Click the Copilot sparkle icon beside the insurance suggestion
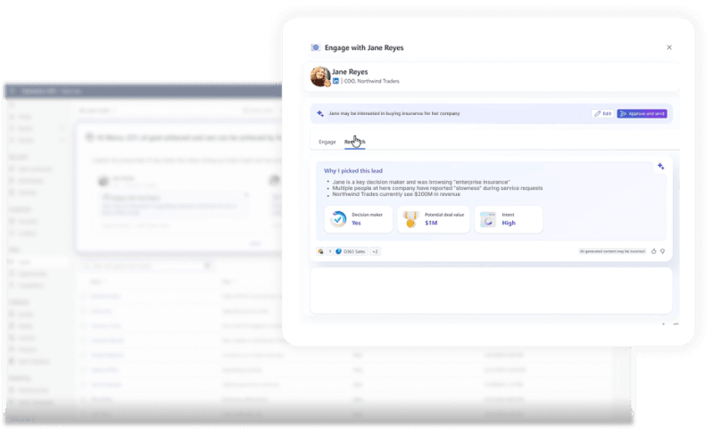 pos(320,114)
